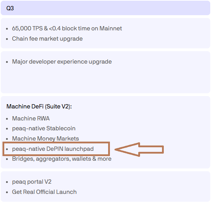This screenshot has width=212, height=202.
Task: Select Major developer experience upgrade item
Action: (x=62, y=62)
